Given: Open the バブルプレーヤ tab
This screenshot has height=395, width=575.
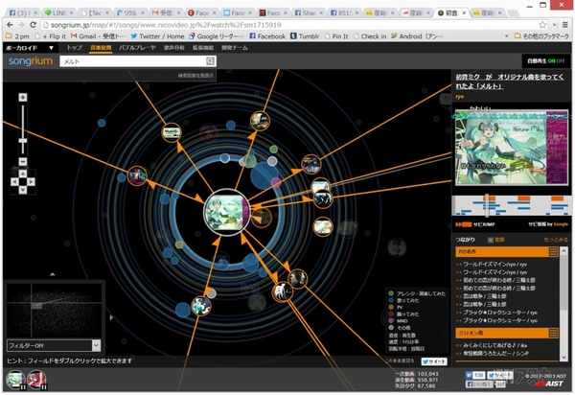Looking at the screenshot, I should (137, 48).
